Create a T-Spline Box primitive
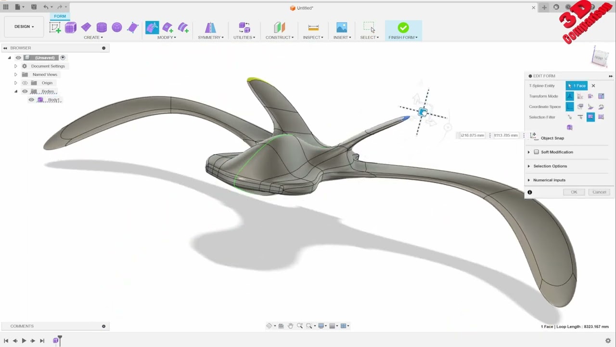Screen dimensions: 616x347 (x=71, y=27)
